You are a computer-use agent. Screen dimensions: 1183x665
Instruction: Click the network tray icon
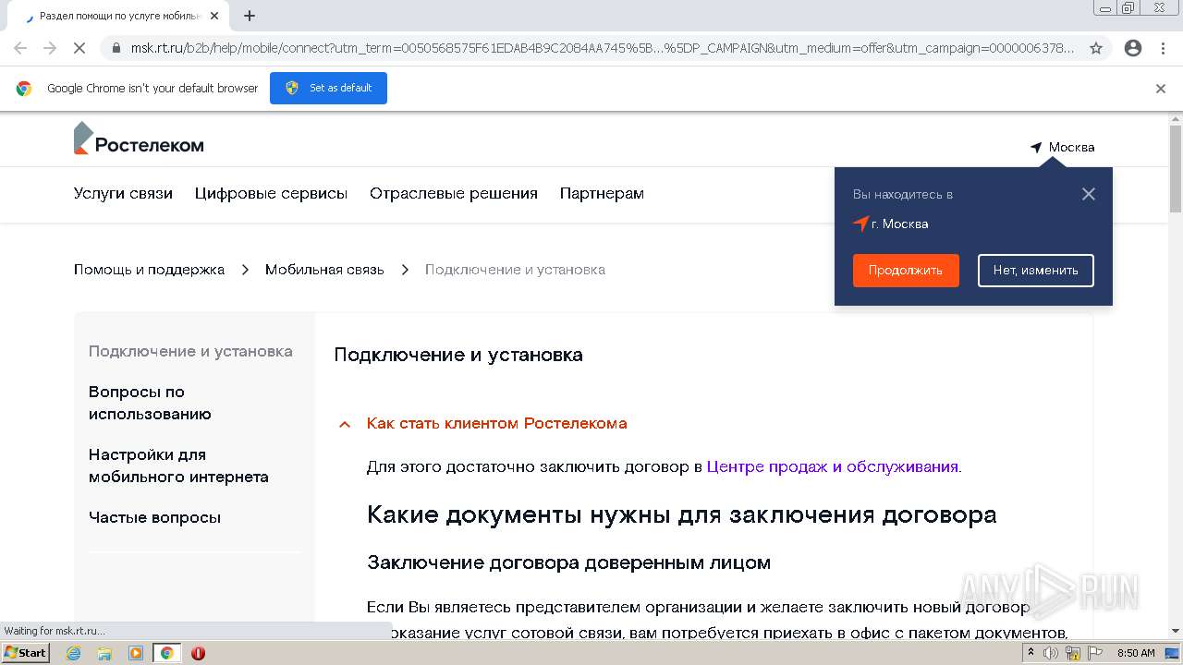[1072, 653]
